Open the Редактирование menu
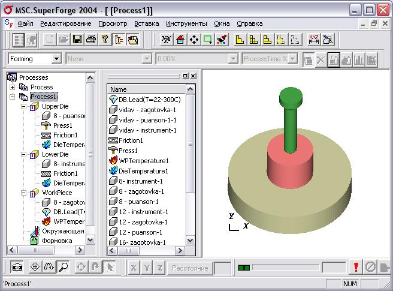Image resolution: width=393 pixels, height=291 pixels. pyautogui.click(x=66, y=23)
